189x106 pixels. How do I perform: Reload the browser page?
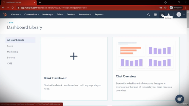tap(13, 8)
